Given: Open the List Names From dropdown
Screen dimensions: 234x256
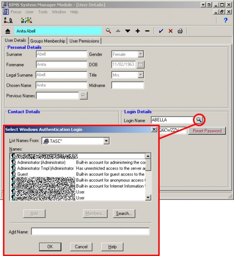Looking at the screenshot, I should pos(106,141).
